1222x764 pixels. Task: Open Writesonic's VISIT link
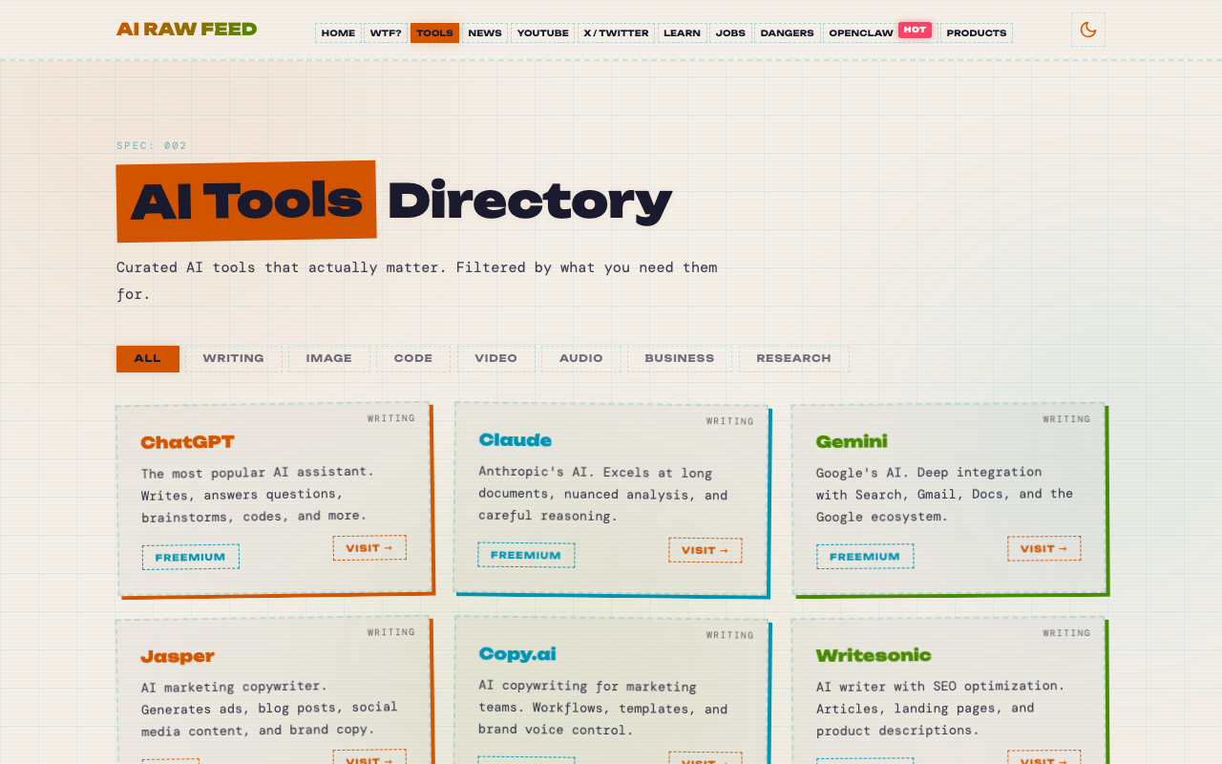click(x=1043, y=760)
